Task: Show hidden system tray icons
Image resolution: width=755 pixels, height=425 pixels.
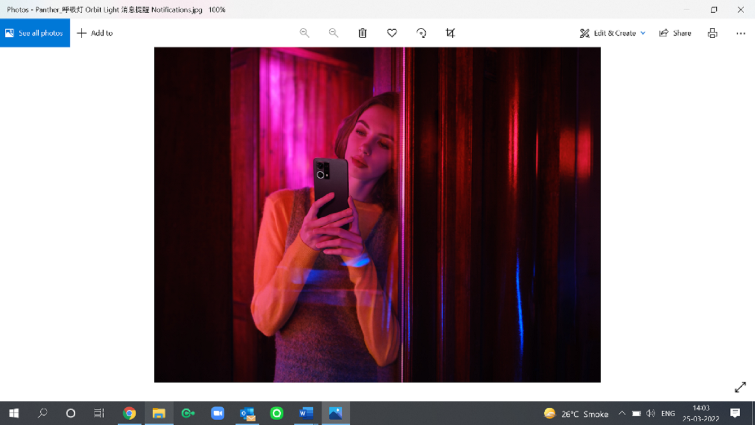Action: click(622, 413)
